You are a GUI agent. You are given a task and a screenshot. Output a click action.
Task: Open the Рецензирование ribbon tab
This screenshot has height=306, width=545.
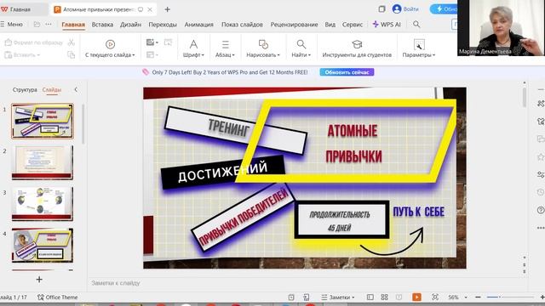tap(294, 25)
